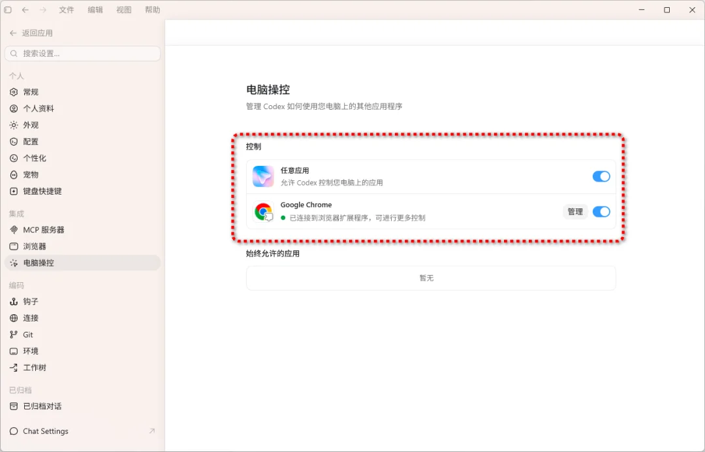Minimize the window
This screenshot has width=705, height=452.
point(642,9)
